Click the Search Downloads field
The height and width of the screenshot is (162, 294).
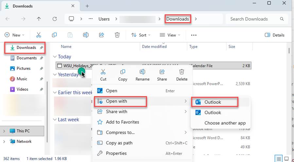(x=253, y=19)
